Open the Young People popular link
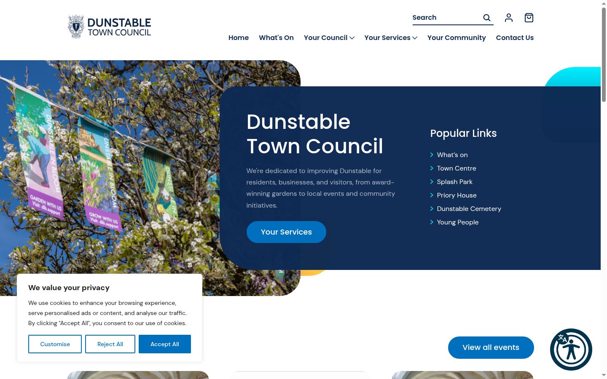This screenshot has width=607, height=379. [x=458, y=222]
